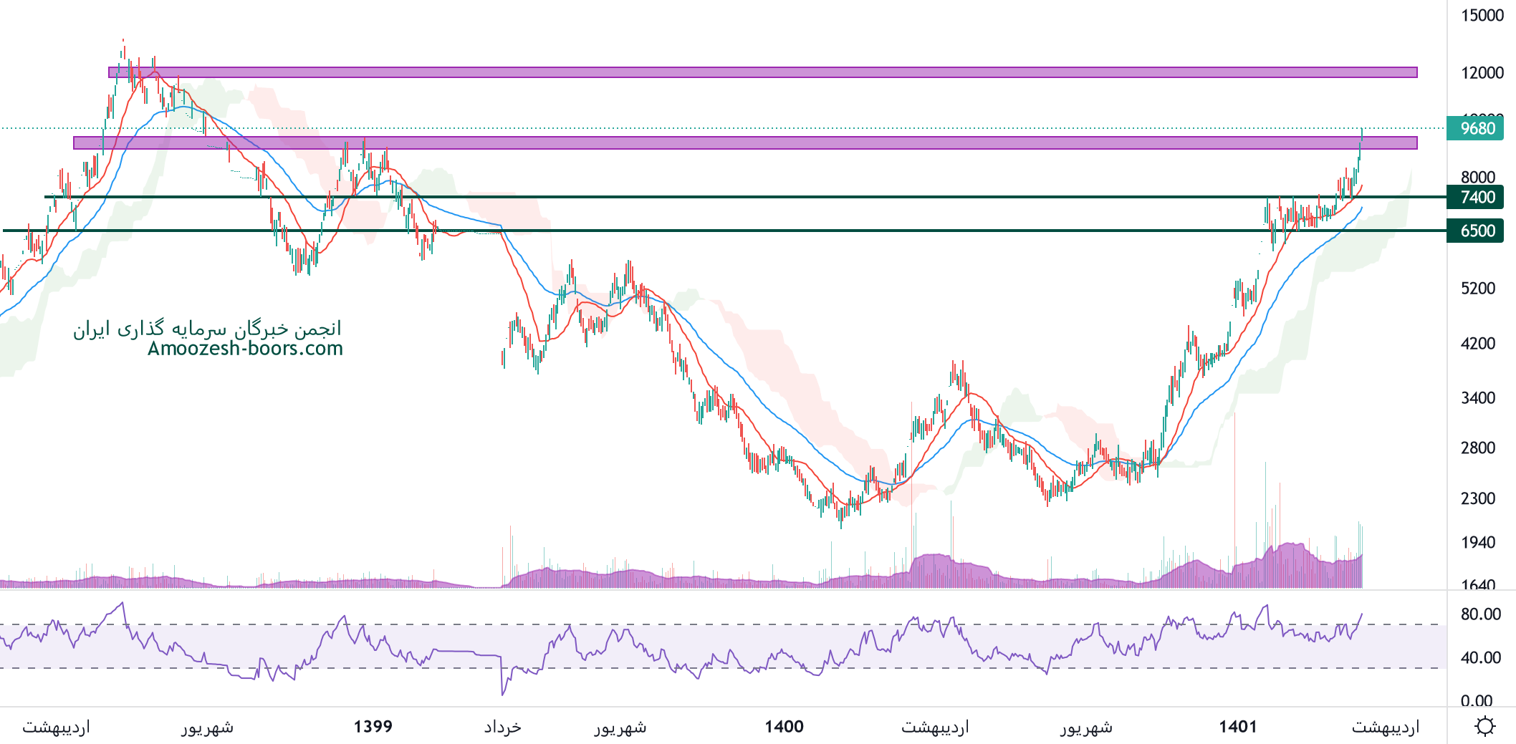Open chart settings gear icon

click(x=1484, y=726)
